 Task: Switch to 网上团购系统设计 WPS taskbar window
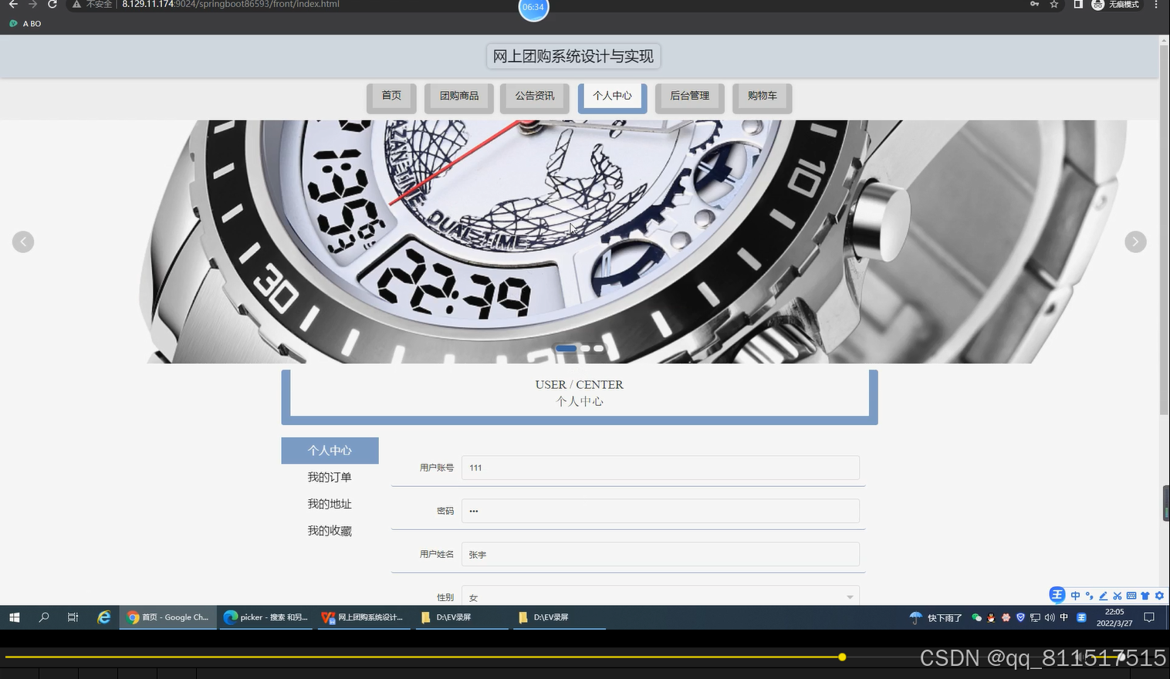[x=363, y=617]
